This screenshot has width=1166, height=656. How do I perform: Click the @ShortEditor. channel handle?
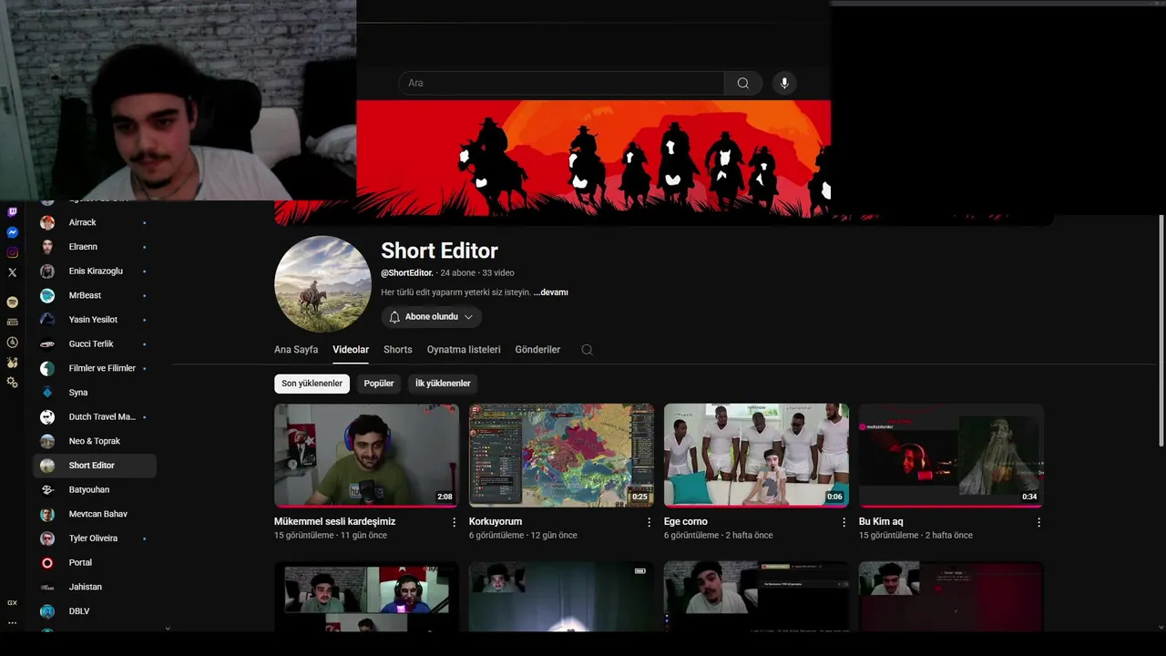click(407, 272)
